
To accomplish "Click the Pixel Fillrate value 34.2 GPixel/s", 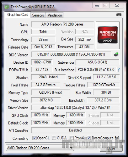I will (45, 85).
